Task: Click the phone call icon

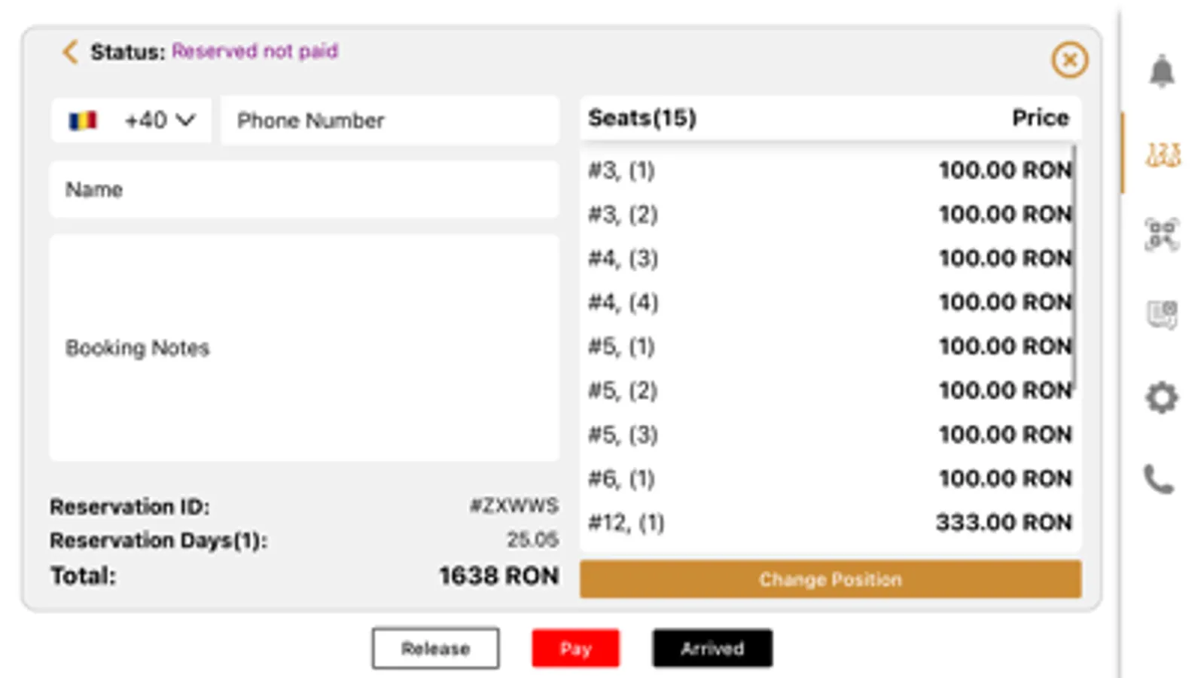Action: coord(1159,479)
